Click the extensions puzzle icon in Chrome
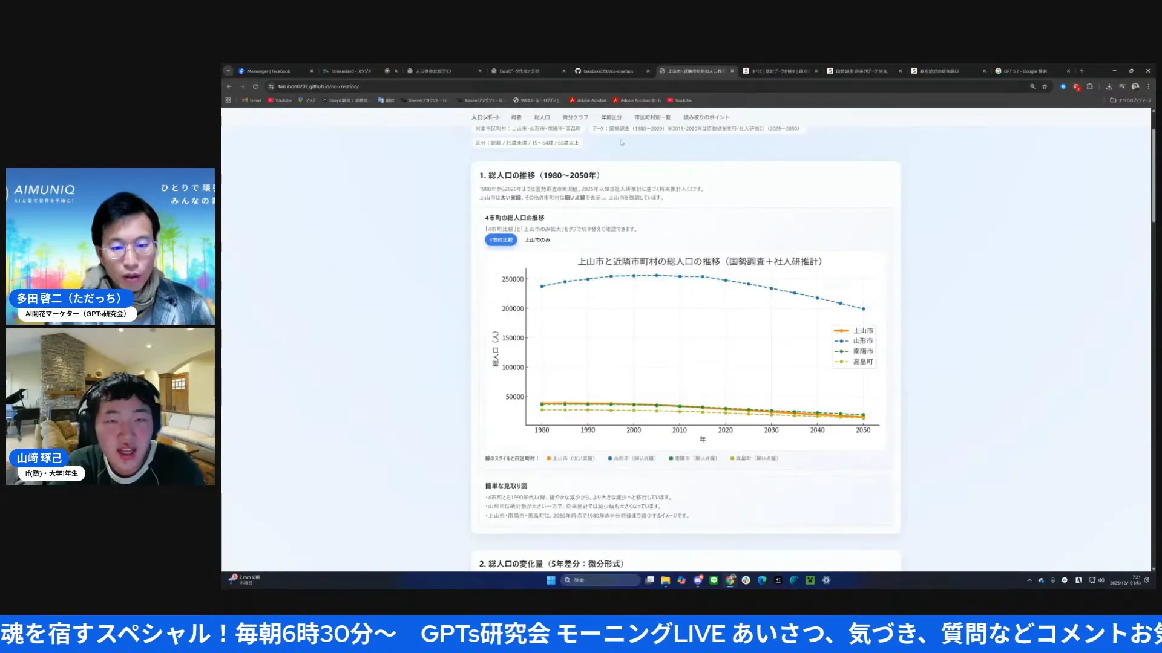The width and height of the screenshot is (1162, 653). [1090, 86]
